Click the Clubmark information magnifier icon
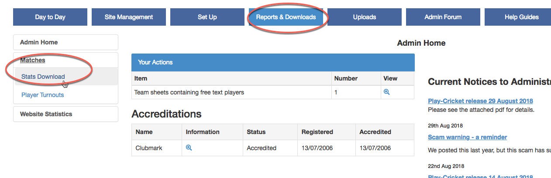The height and width of the screenshot is (178, 551). [x=189, y=148]
